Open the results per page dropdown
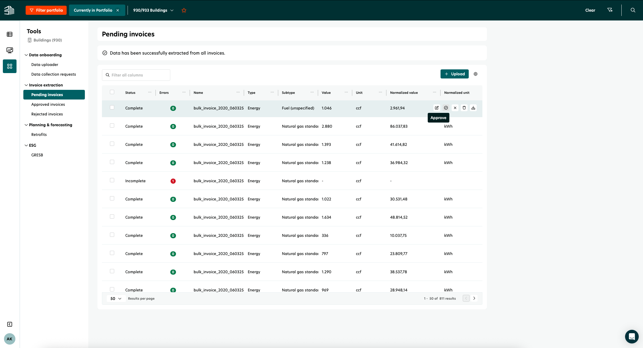 click(116, 299)
